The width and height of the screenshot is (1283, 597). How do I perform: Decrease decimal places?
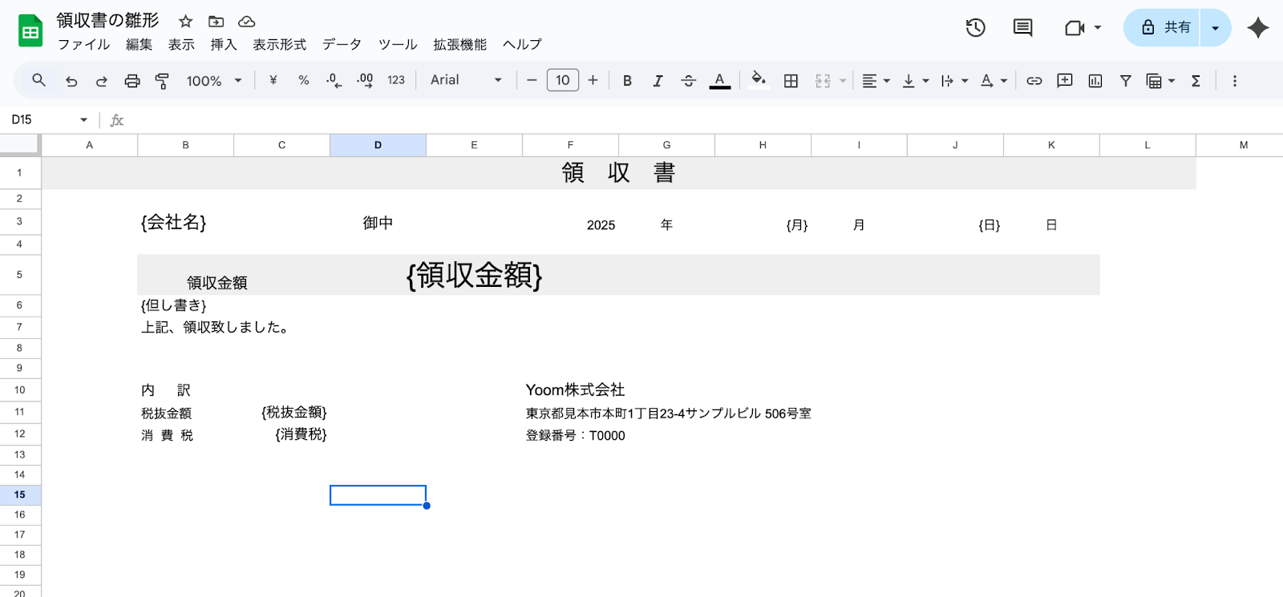pyautogui.click(x=334, y=80)
